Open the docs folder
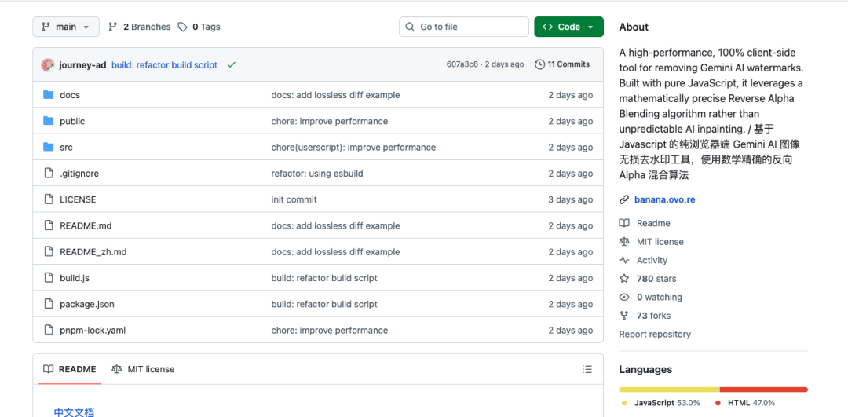848x417 pixels. 70,95
